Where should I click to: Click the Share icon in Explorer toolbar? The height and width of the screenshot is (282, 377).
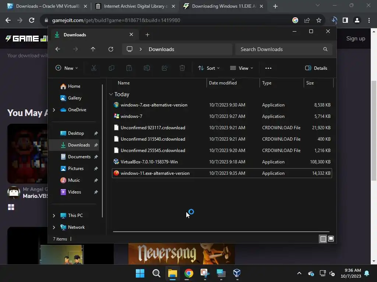[x=165, y=68]
